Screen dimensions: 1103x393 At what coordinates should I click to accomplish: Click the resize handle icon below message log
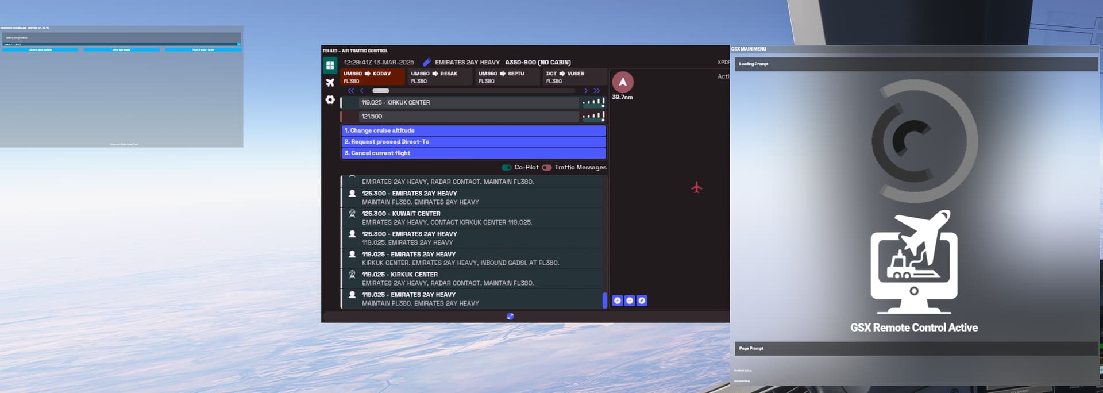pyautogui.click(x=510, y=316)
